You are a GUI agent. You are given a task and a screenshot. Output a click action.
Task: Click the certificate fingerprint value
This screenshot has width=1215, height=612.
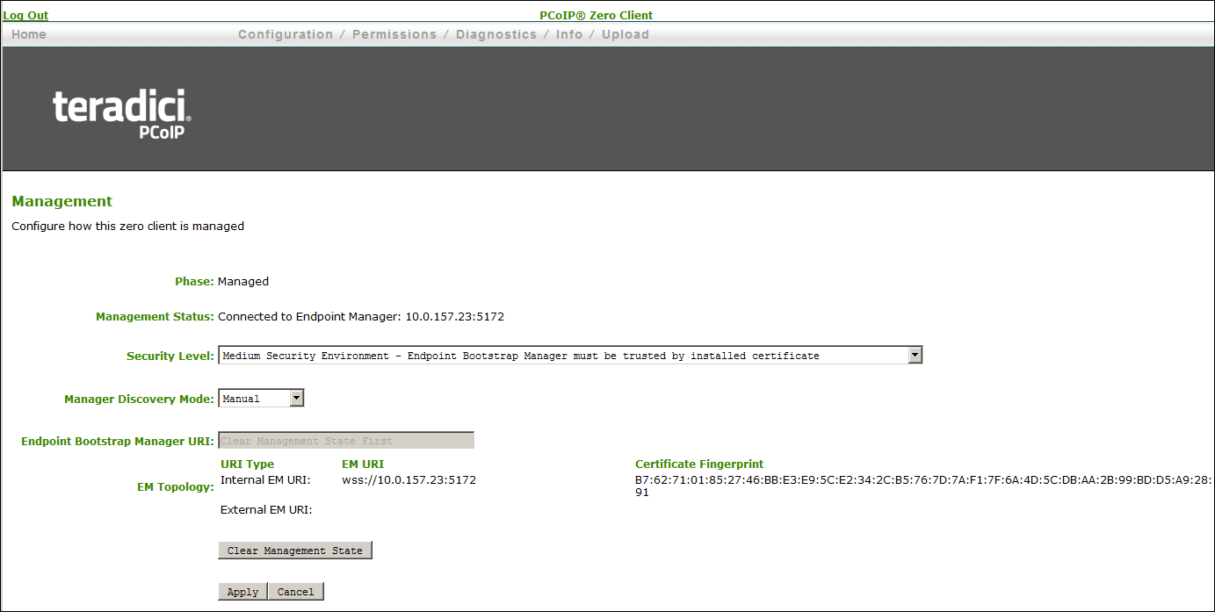coord(923,486)
